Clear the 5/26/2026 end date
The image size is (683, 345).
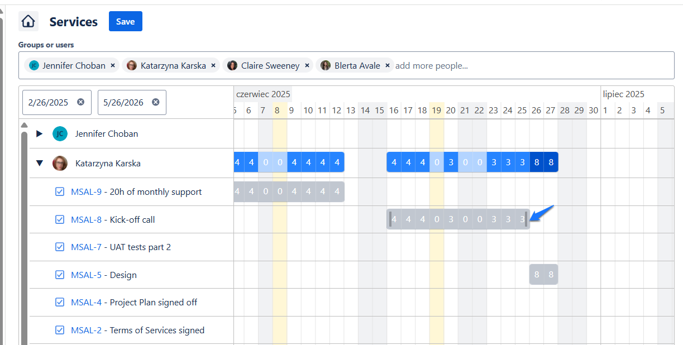pos(155,102)
